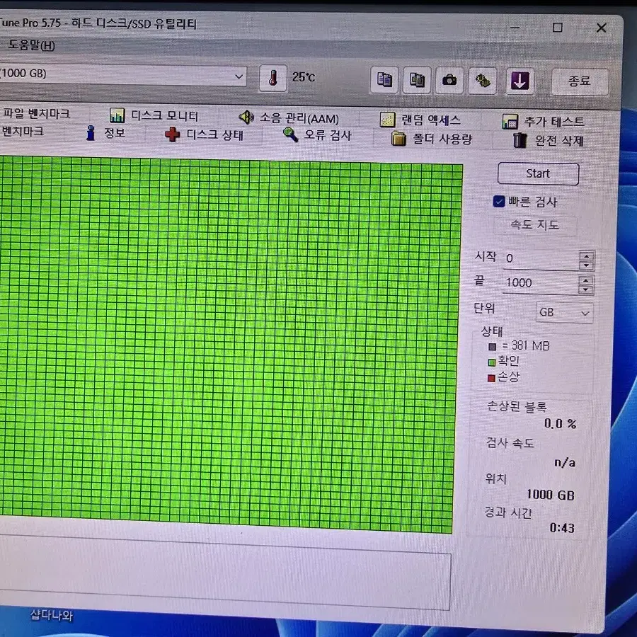This screenshot has height=637, width=637.
Task: Open the 도움말(H) help menu
Action: point(31,45)
